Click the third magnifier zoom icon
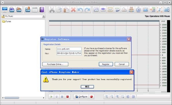The height and width of the screenshot is (105, 172). [x=117, y=97]
